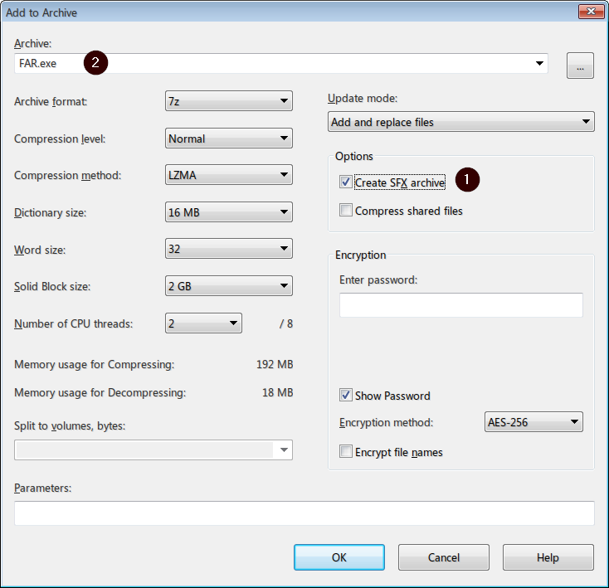The image size is (609, 588).
Task: Click inside the Parameters text field
Action: 304,513
